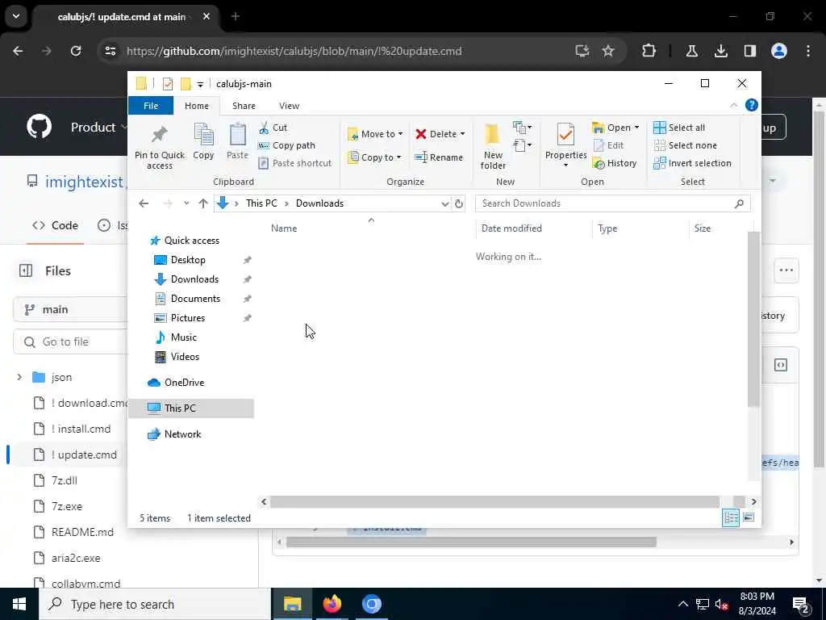Image resolution: width=826 pixels, height=620 pixels.
Task: Expand Open dropdown arrow in ribbon
Action: point(636,128)
